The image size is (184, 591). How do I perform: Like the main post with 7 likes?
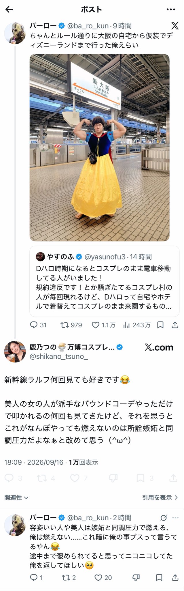click(x=79, y=478)
